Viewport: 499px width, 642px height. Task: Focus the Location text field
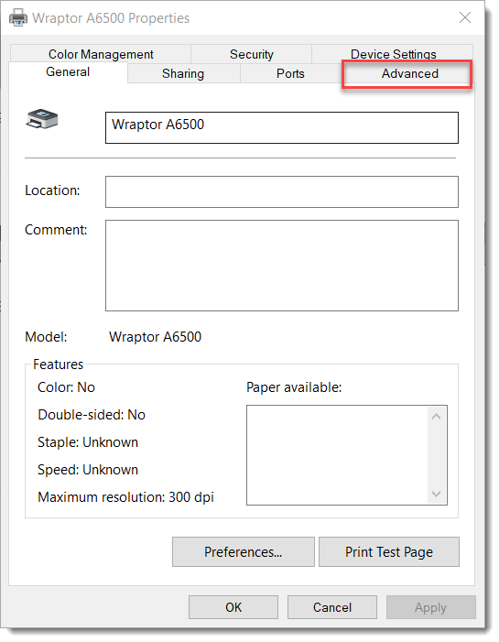click(282, 192)
